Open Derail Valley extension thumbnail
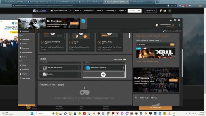The width and height of the screenshot is (206, 116). click(x=156, y=53)
